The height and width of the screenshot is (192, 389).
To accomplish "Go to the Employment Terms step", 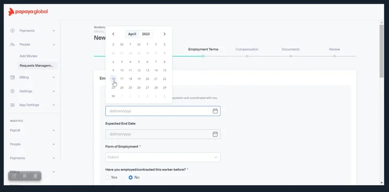I will (203, 49).
